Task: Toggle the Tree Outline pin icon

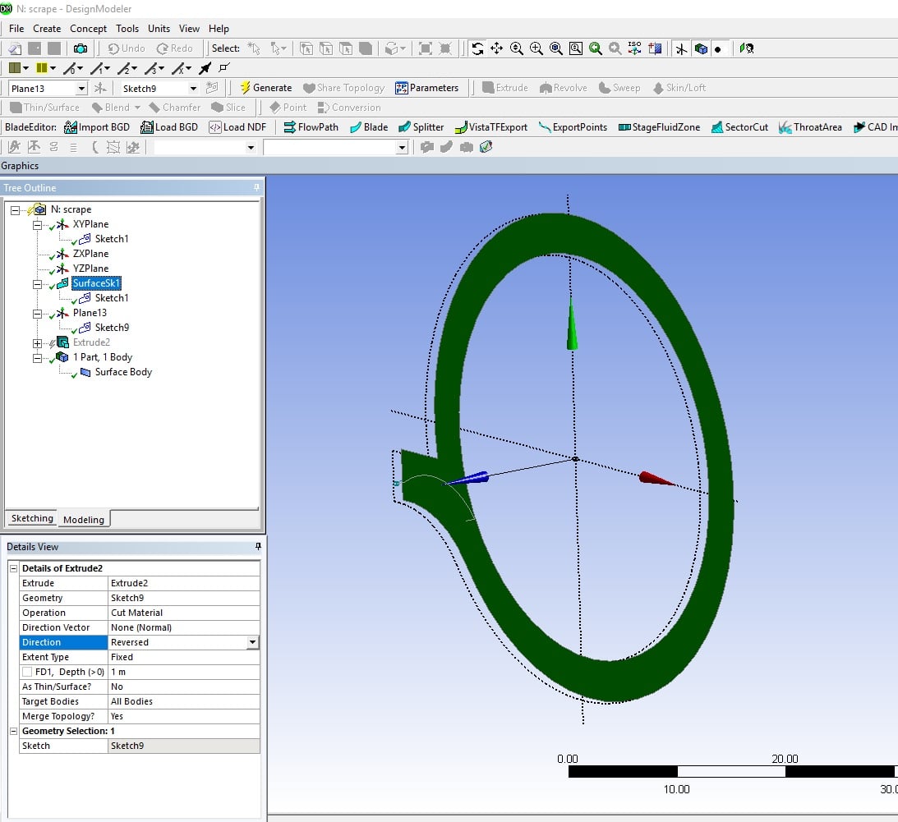Action: pyautogui.click(x=256, y=188)
